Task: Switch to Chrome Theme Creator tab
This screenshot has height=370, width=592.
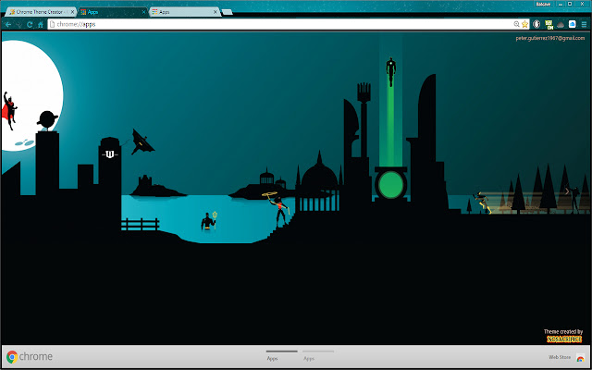Action: pyautogui.click(x=42, y=12)
